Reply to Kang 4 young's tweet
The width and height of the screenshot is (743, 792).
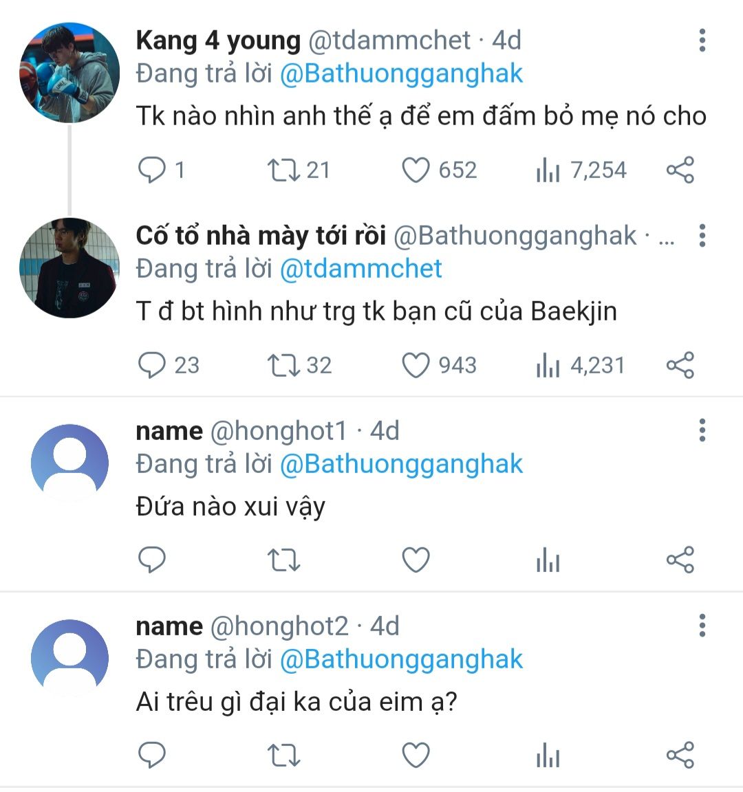[x=152, y=170]
